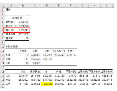Viewport: 117px width, 91px height.
Task: Click the 観測数 label cell
Action: pos(9,38)
